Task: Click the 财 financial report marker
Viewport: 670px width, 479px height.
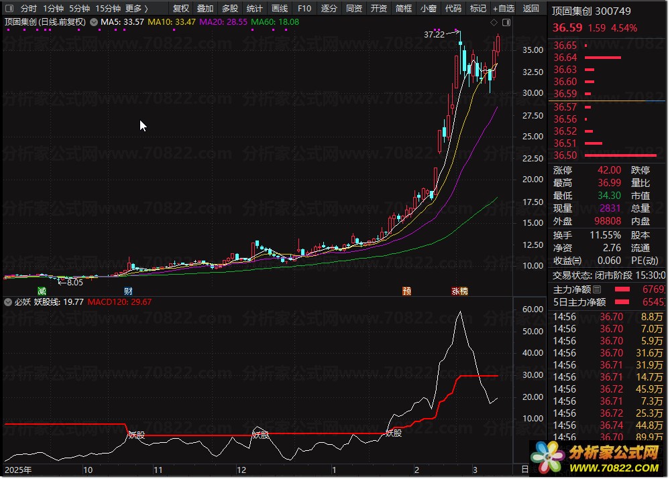Action: [128, 291]
